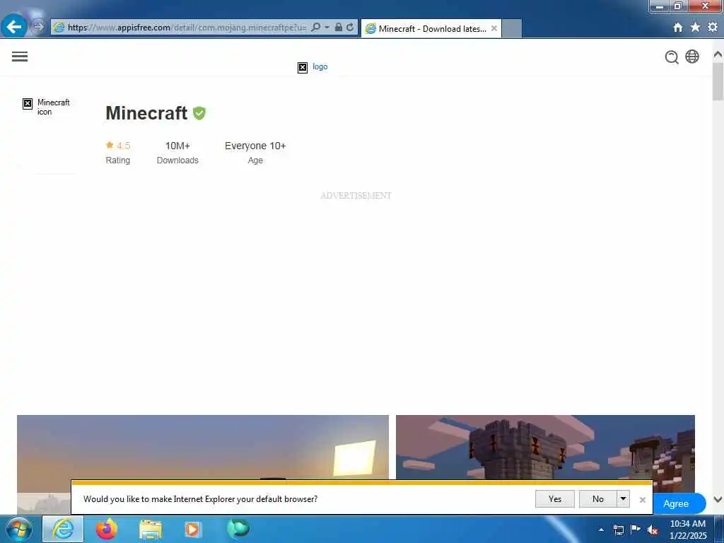Dismiss the default browser notification bar
724x543 pixels.
pyautogui.click(x=642, y=500)
